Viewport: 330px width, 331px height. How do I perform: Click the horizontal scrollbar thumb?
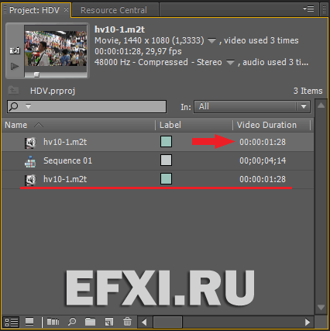click(168, 322)
